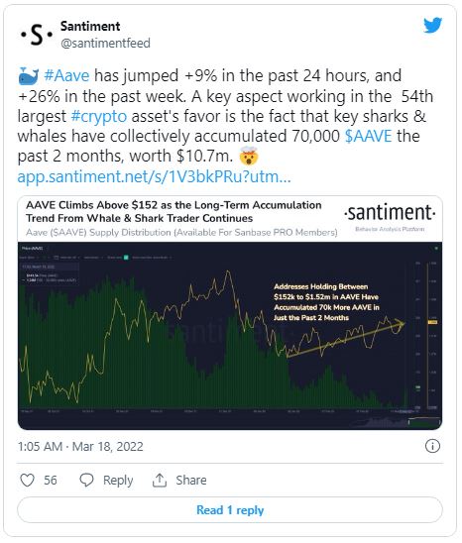Open the $AAVE cashtag link
462x543 pixels.
coord(369,136)
